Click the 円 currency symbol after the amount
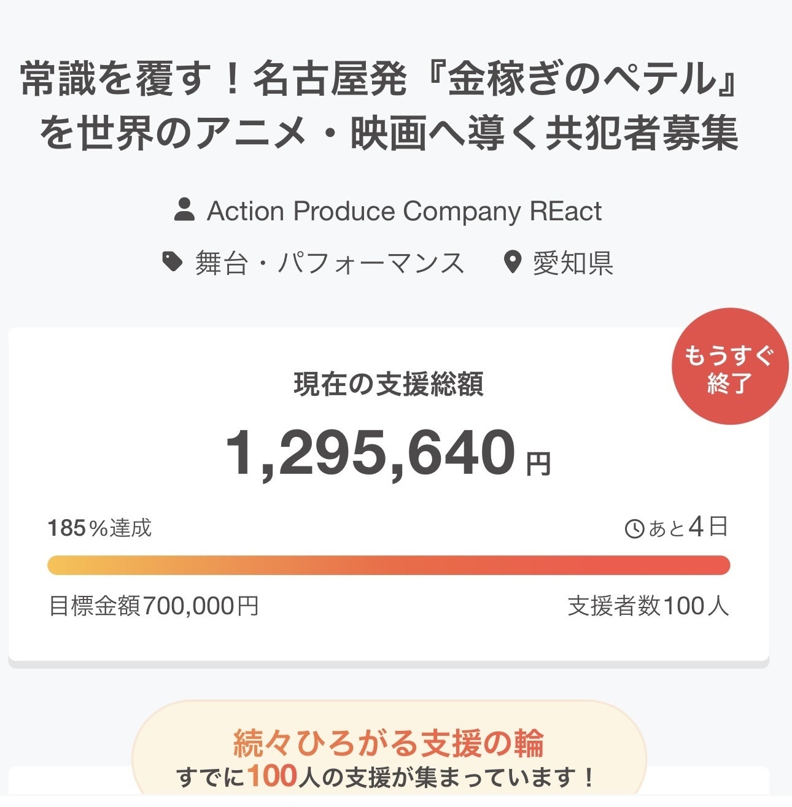This screenshot has height=807, width=792. [x=538, y=463]
